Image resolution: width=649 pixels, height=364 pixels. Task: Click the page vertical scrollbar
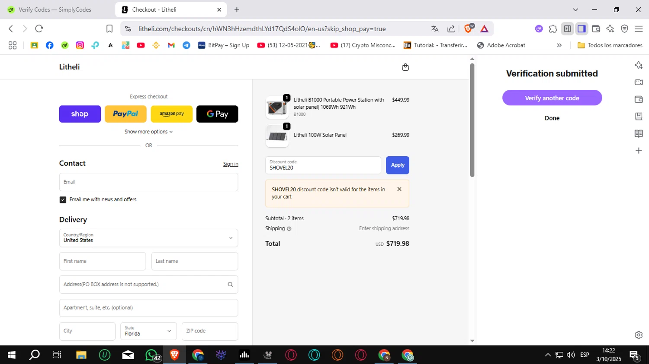pyautogui.click(x=472, y=120)
